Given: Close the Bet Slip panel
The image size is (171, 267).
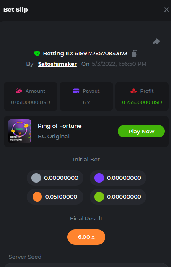Looking at the screenshot, I should pyautogui.click(x=166, y=10).
